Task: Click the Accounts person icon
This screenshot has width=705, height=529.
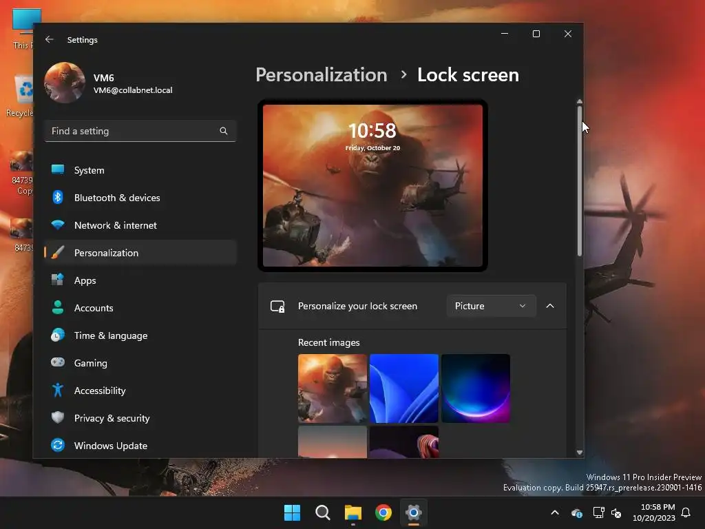Action: pos(58,308)
